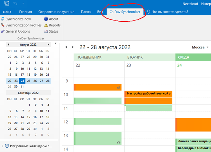Open the Файл menu tab
Viewport: 211px width, 152px height.
point(7,12)
